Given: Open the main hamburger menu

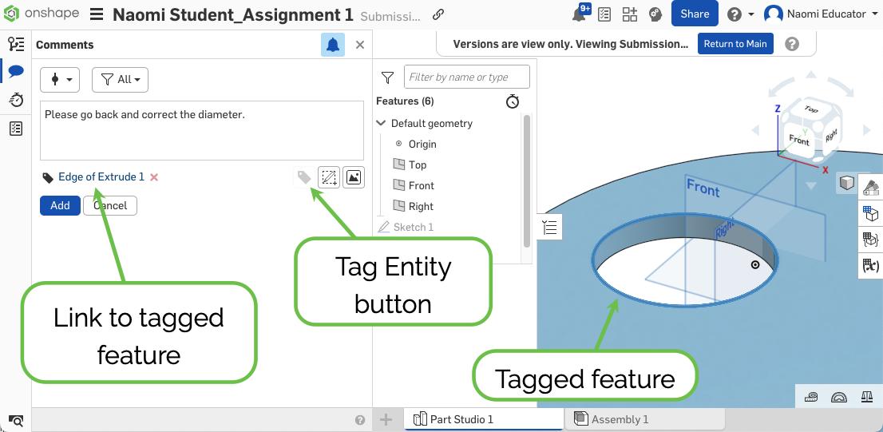Looking at the screenshot, I should [97, 14].
